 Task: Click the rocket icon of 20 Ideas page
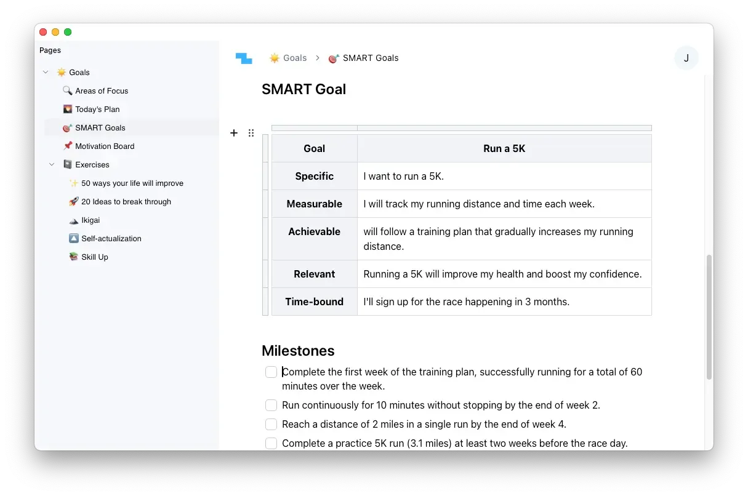coord(74,202)
